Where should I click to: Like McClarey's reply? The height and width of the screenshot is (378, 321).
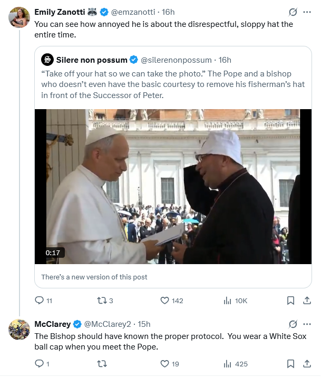coord(165,364)
